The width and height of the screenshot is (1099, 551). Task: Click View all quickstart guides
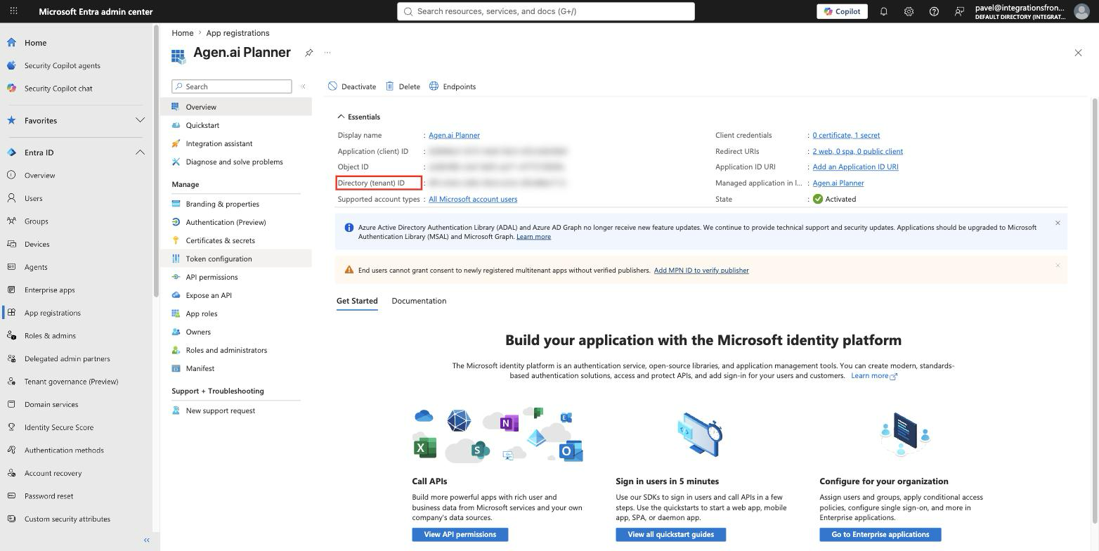coord(671,535)
